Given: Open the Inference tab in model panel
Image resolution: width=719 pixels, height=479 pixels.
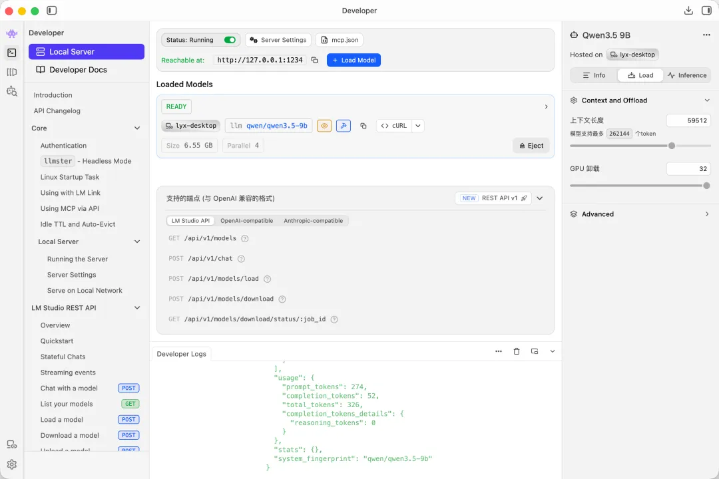Looking at the screenshot, I should pyautogui.click(x=687, y=75).
